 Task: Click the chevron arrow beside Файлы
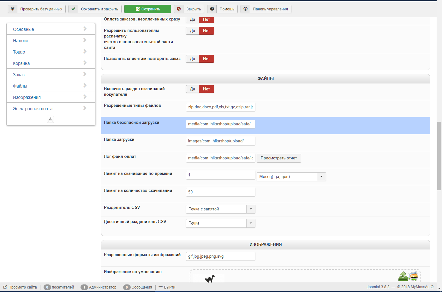[85, 85]
